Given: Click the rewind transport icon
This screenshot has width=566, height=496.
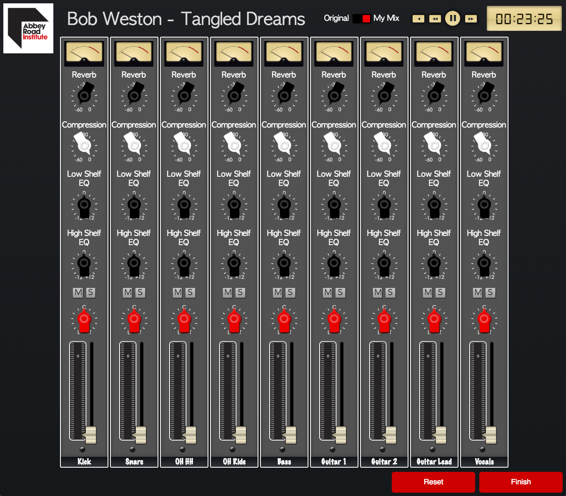Looking at the screenshot, I should [x=435, y=19].
